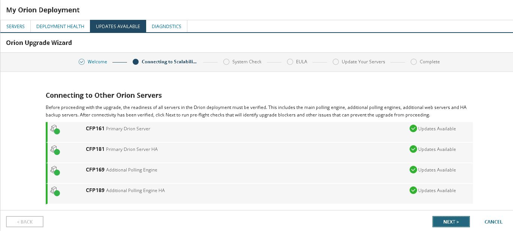Image resolution: width=513 pixels, height=231 pixels.
Task: Click the Next button
Action: [x=451, y=222]
